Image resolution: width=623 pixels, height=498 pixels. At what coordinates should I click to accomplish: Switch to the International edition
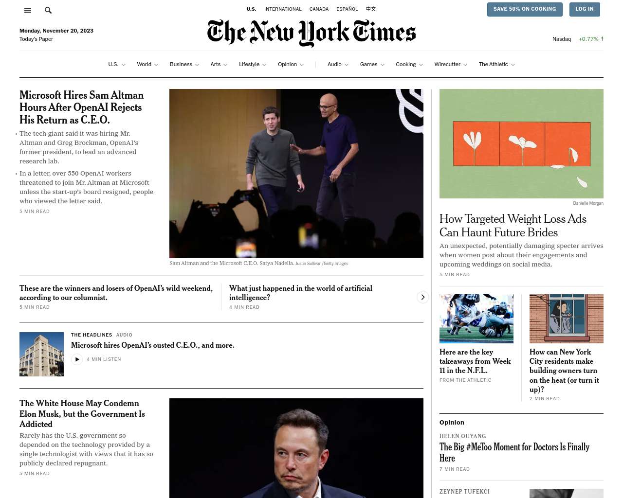coord(283,9)
